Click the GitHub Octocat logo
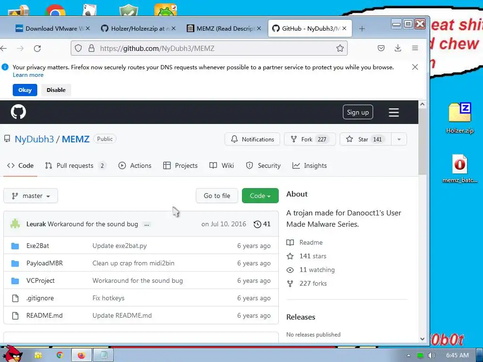 coord(18,112)
